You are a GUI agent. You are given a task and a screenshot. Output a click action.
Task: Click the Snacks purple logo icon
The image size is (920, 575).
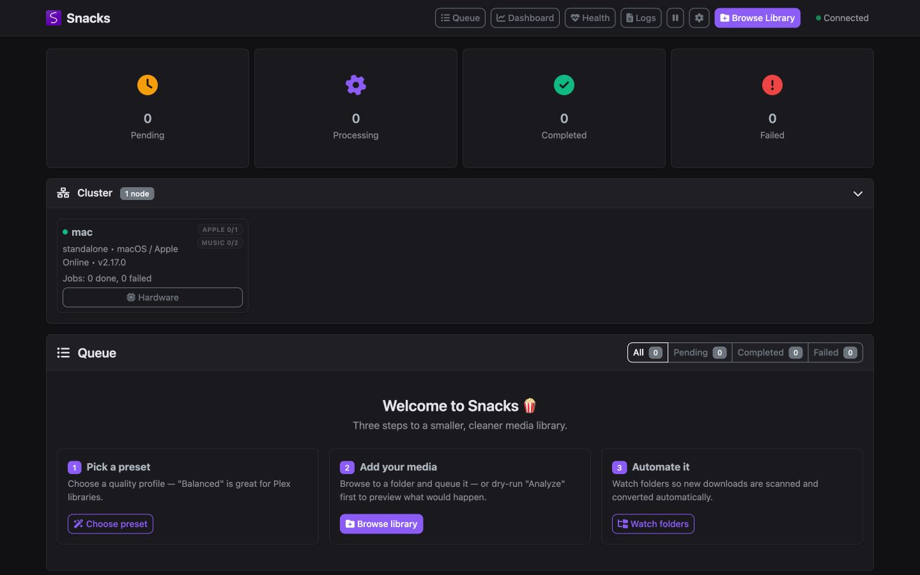click(x=54, y=18)
